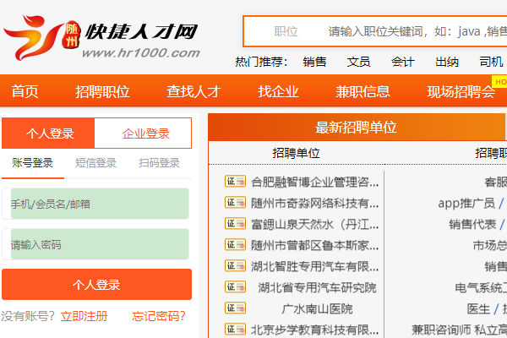The height and width of the screenshot is (338, 507).
Task: Select 短信登录 login method
Action: (95, 163)
